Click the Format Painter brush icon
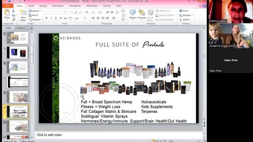The width and height of the screenshot is (253, 142). click(x=13, y=20)
